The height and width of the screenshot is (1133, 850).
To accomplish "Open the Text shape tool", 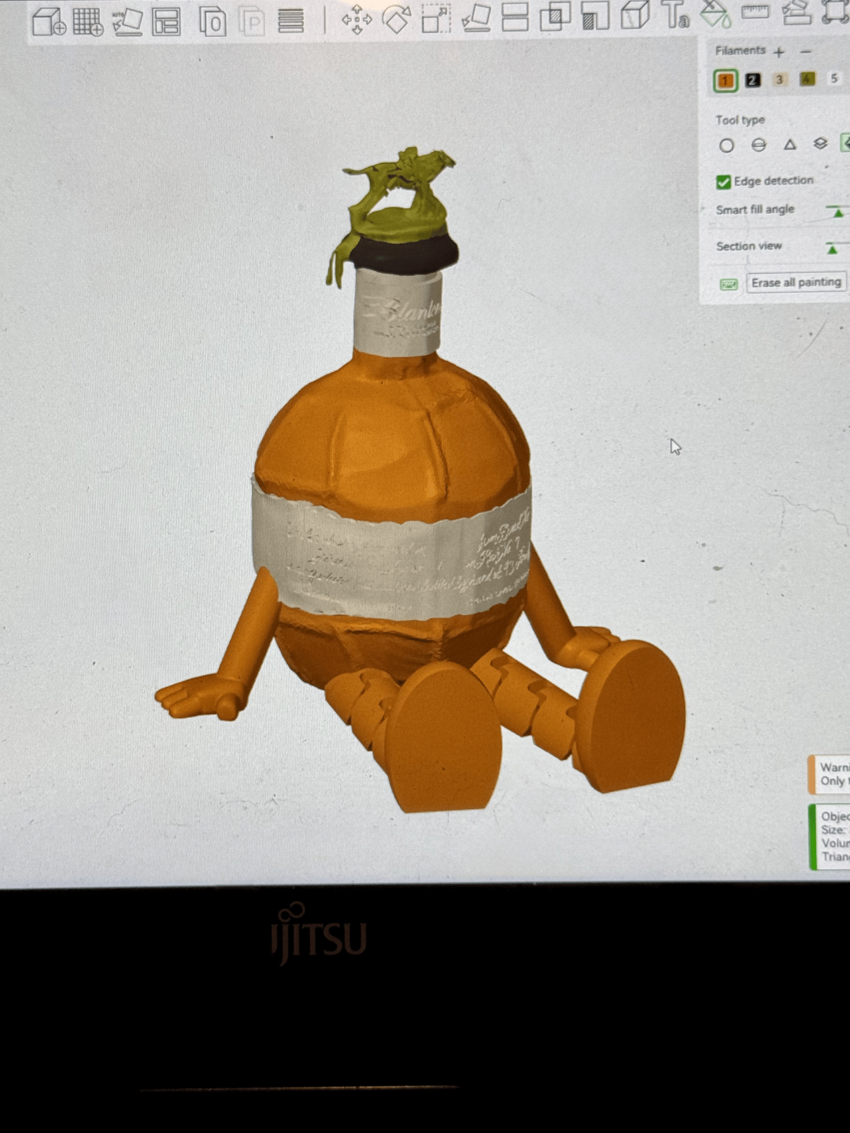I will tap(674, 13).
